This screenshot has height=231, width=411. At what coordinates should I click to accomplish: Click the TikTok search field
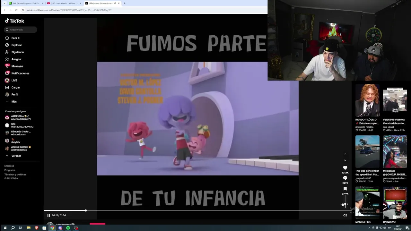click(21, 30)
